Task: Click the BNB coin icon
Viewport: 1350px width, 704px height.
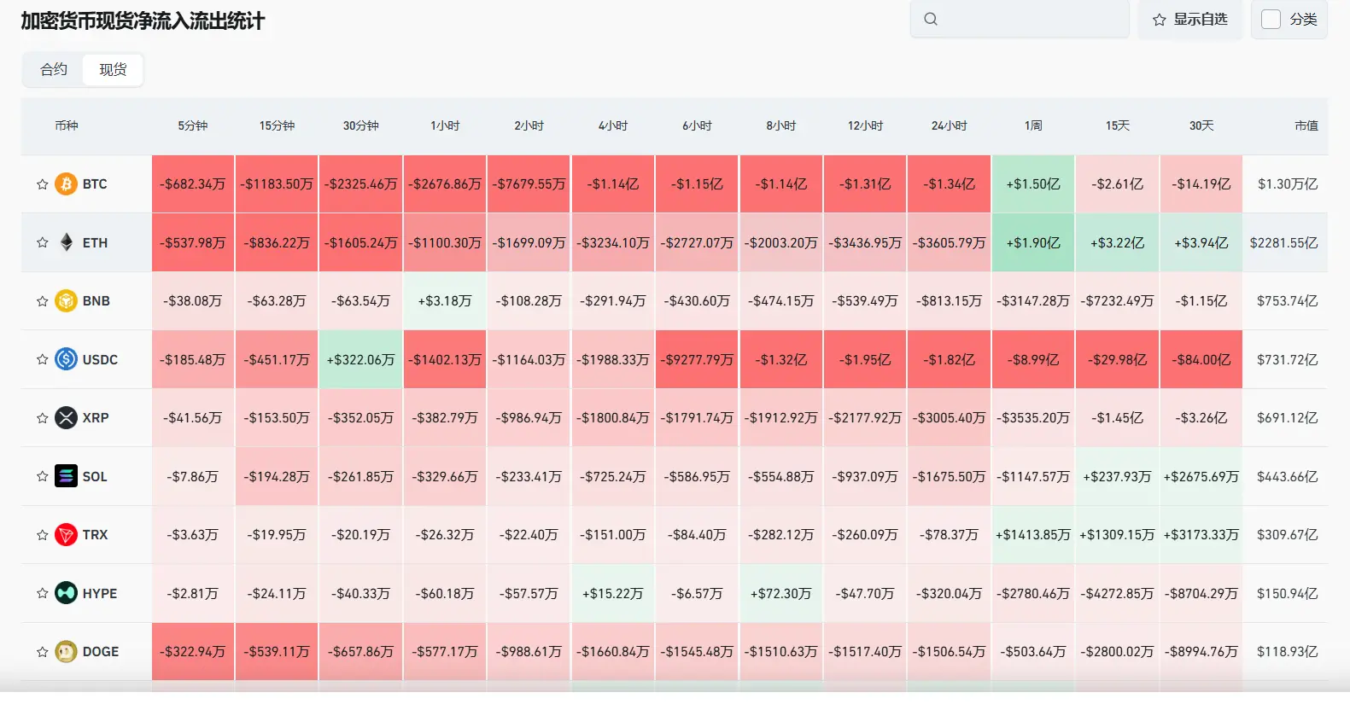Action: pos(66,300)
